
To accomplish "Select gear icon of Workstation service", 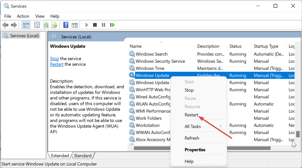I will (132, 125).
